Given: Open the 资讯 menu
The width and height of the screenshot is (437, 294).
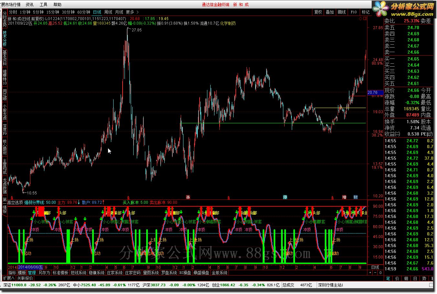Looking at the screenshot, I should pyautogui.click(x=29, y=5).
